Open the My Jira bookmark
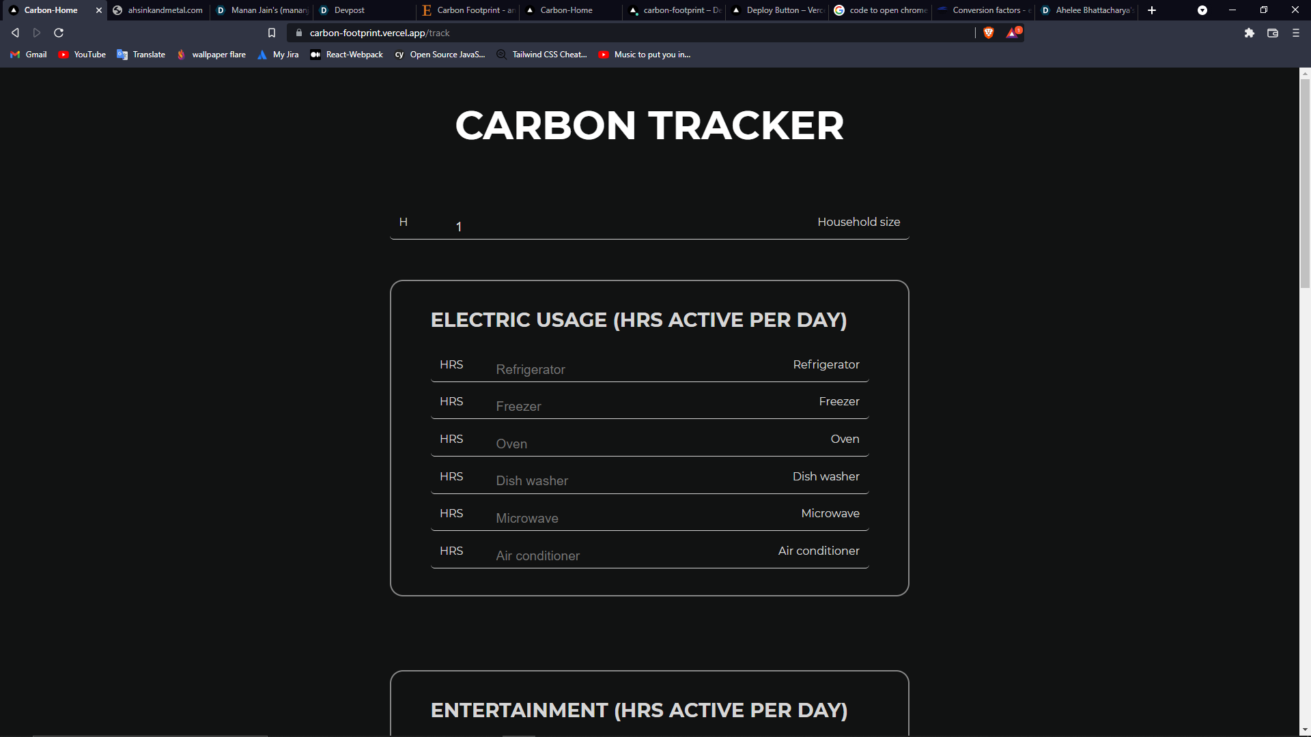Screen dimensions: 1311x737 point(277,55)
